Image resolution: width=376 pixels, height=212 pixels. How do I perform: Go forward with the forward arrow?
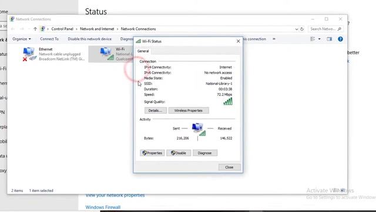[x=22, y=29]
